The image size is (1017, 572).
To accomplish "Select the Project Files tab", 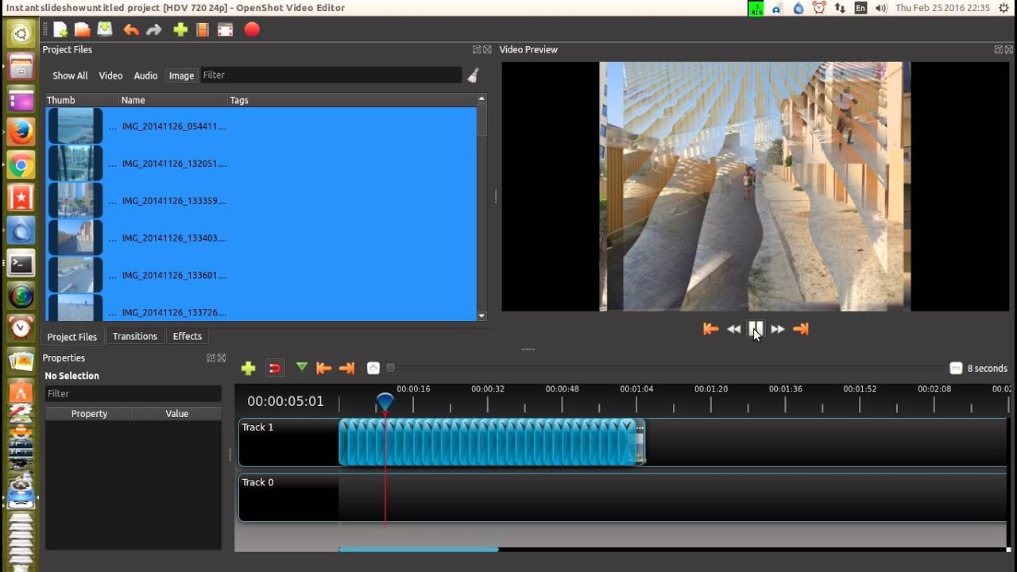I will (x=72, y=337).
